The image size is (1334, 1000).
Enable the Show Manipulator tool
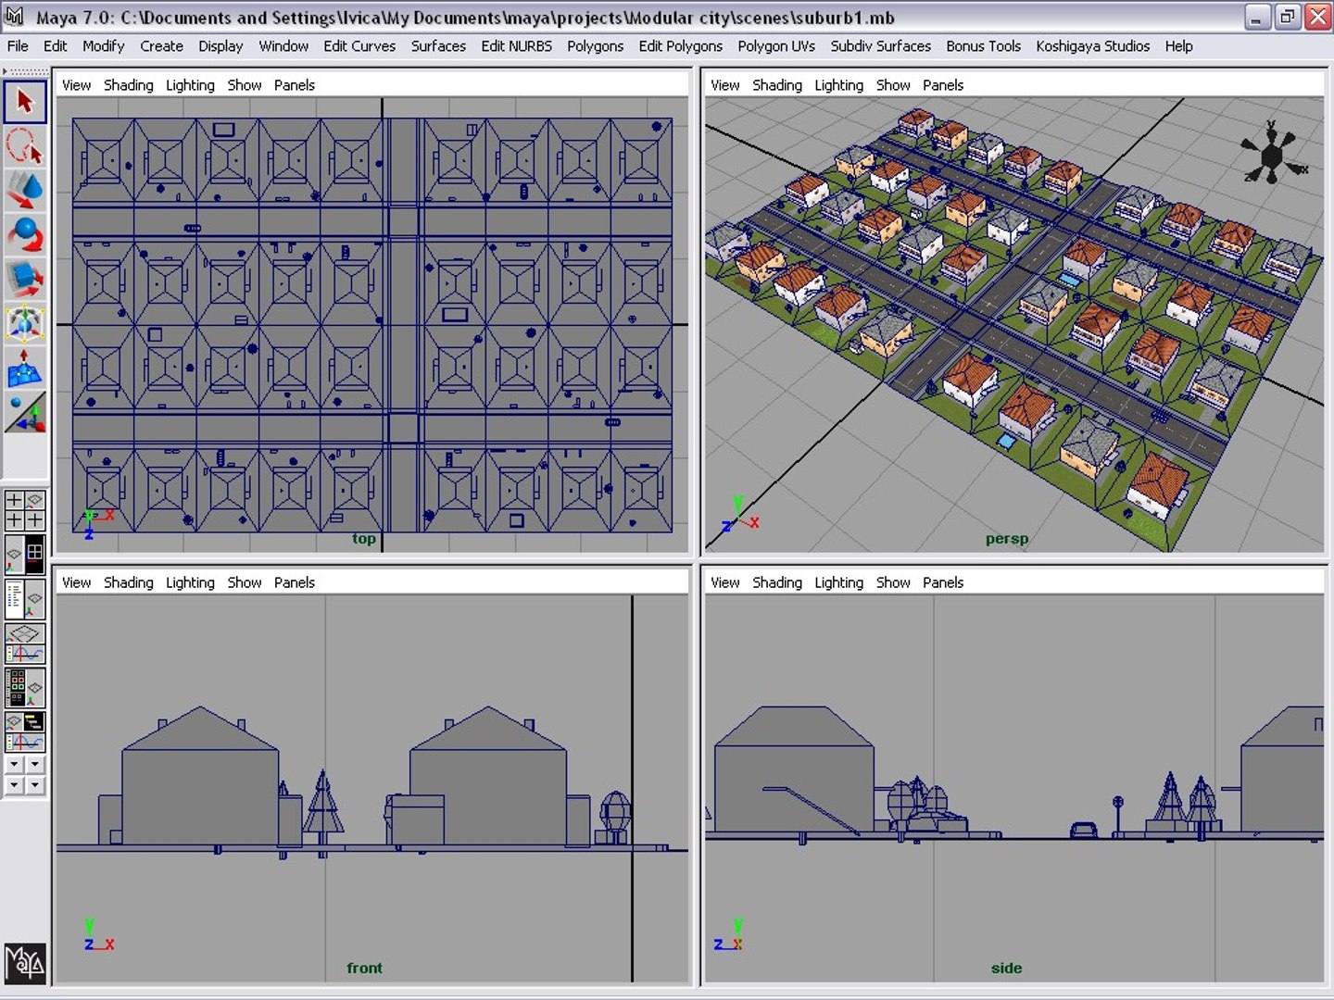(x=25, y=413)
